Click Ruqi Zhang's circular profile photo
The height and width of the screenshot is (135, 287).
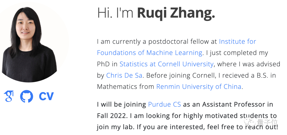30,42
